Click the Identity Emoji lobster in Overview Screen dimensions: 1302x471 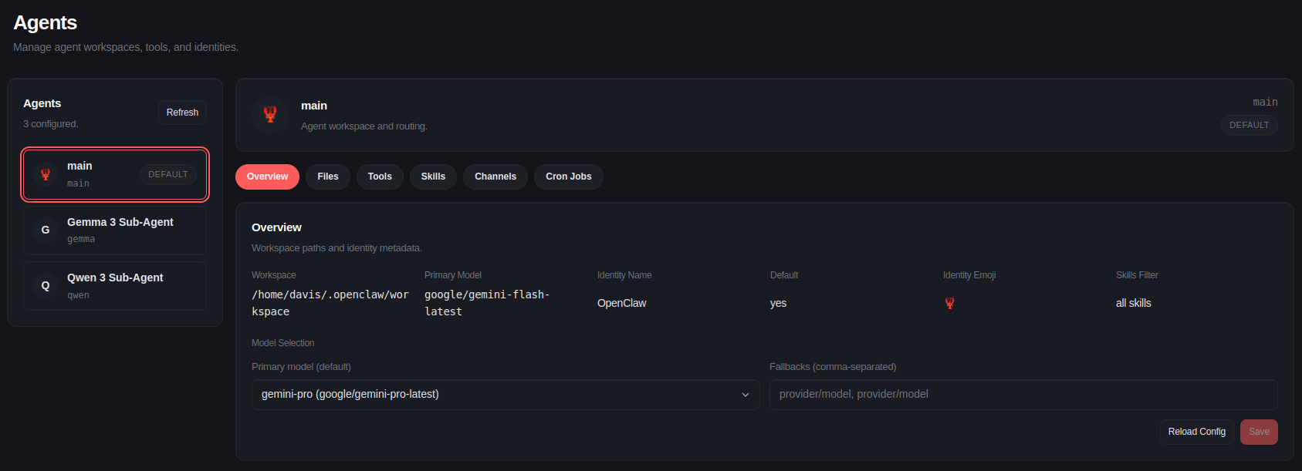[949, 303]
